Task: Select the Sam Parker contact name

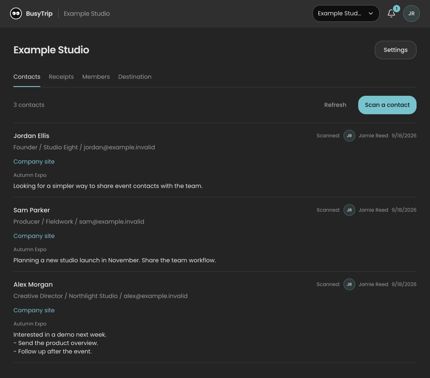Action: pyautogui.click(x=31, y=210)
